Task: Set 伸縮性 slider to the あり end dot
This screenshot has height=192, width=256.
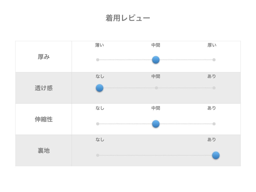Action: pos(214,124)
